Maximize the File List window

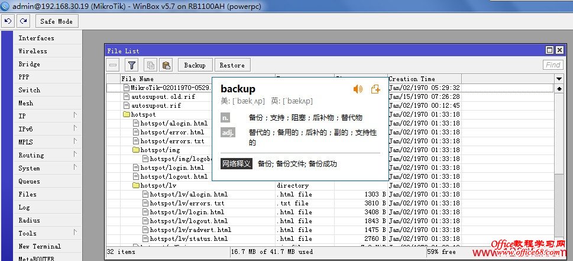coord(549,50)
